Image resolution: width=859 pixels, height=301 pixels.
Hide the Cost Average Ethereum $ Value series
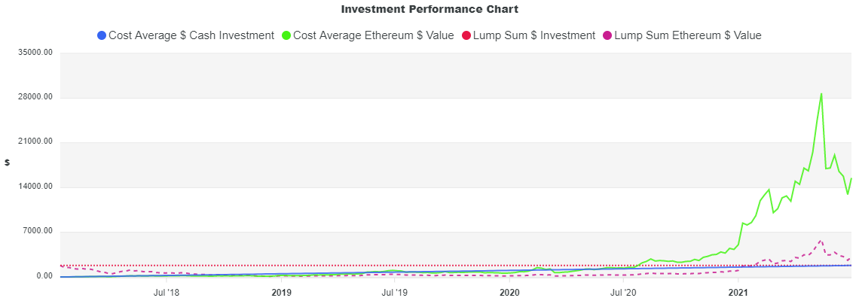pos(373,35)
